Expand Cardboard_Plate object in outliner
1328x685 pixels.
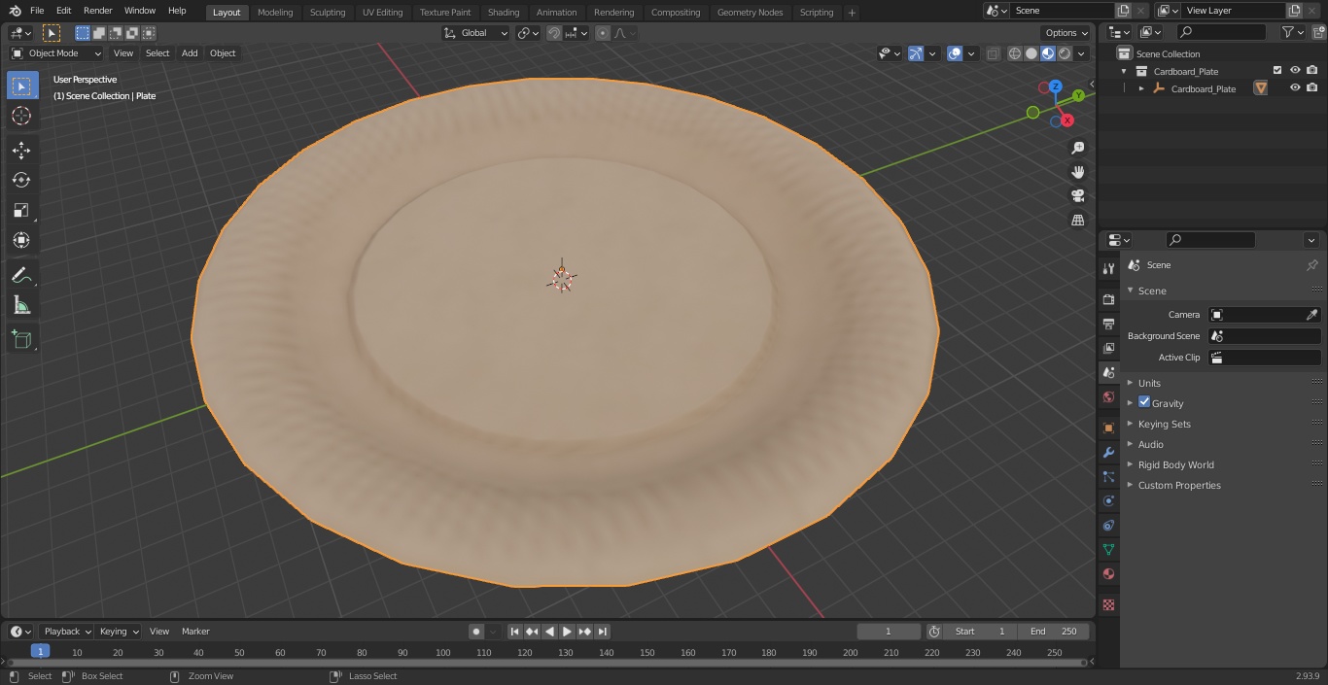[1141, 88]
